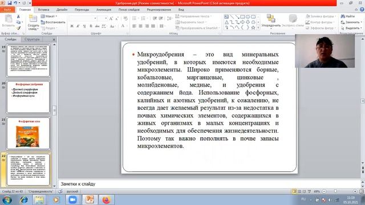
Task: Select the down arrow shape
Action: [248, 22]
